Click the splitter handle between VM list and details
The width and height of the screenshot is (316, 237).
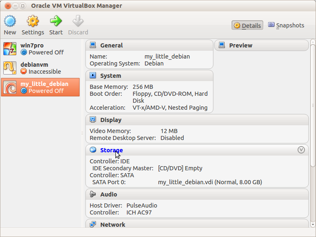click(82, 133)
